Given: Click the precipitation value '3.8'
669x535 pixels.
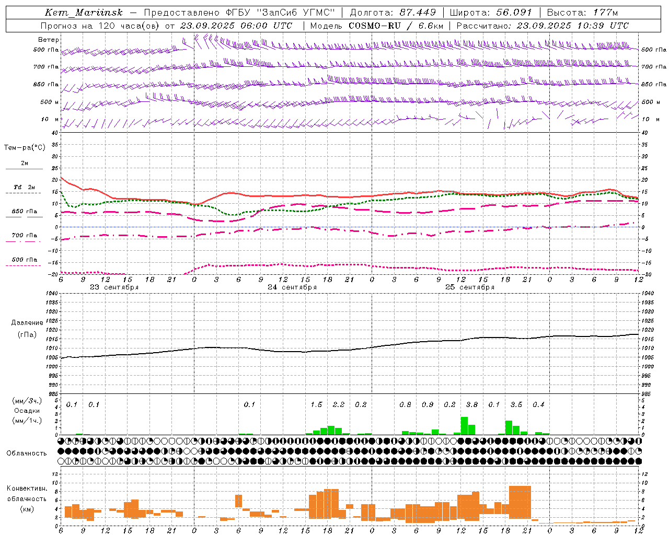Looking at the screenshot, I should point(472,405).
